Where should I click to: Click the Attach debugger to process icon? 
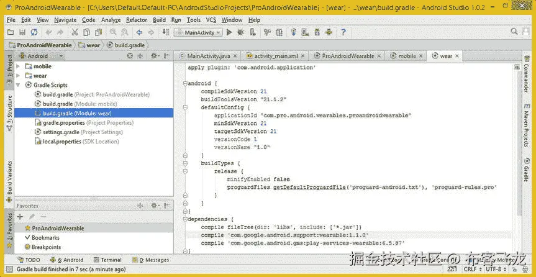pos(253,32)
